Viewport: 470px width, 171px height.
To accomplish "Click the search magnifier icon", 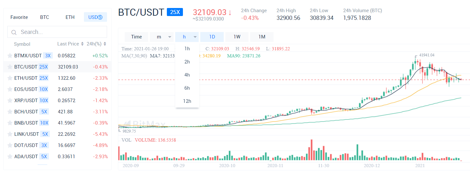I will click(x=14, y=32).
